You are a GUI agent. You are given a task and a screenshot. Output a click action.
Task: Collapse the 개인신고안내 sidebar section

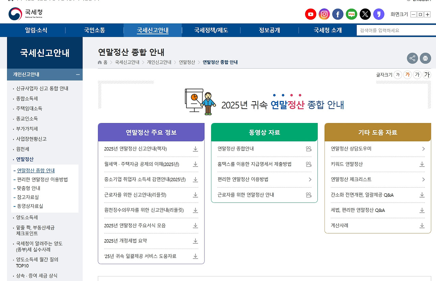click(79, 74)
